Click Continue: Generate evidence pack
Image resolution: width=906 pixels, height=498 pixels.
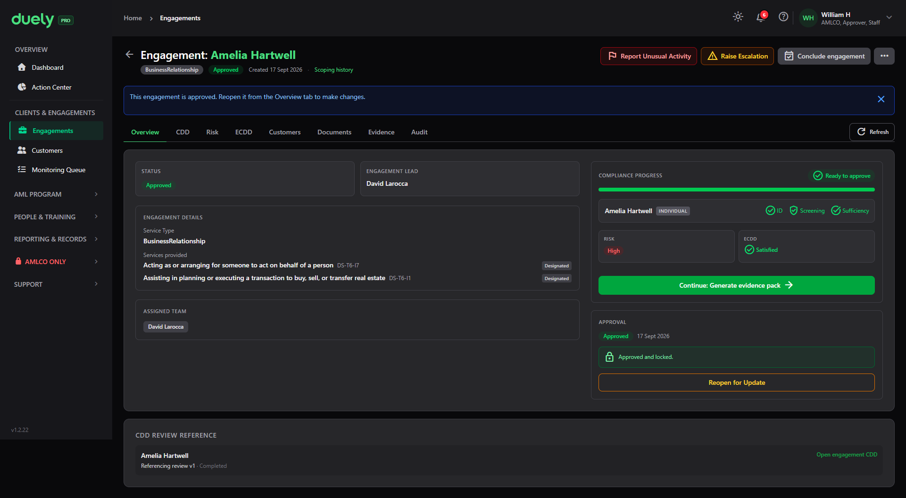[737, 285]
